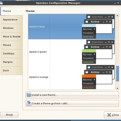The image size is (121, 121).
Task: Click the scroll up arrow of theme list
Action: click(x=117, y=15)
